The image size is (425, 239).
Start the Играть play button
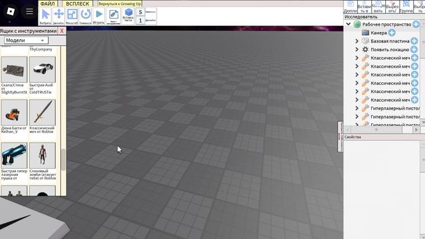[x=99, y=16]
